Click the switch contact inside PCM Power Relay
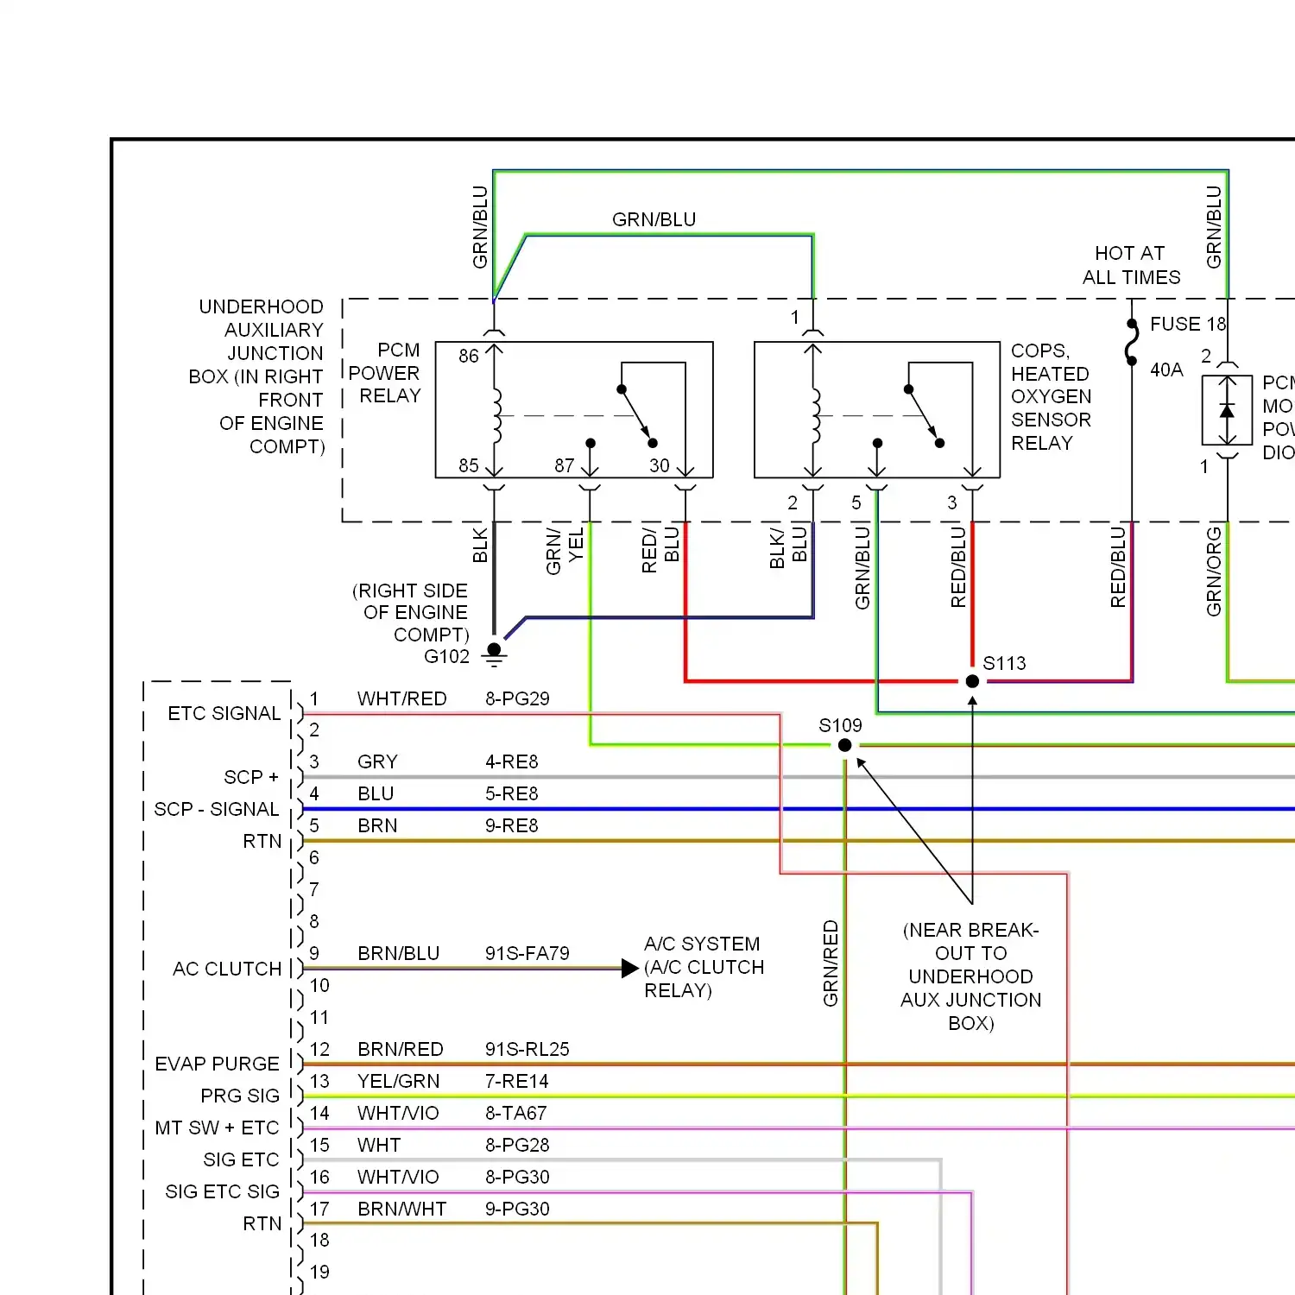The image size is (1295, 1295). point(637,416)
